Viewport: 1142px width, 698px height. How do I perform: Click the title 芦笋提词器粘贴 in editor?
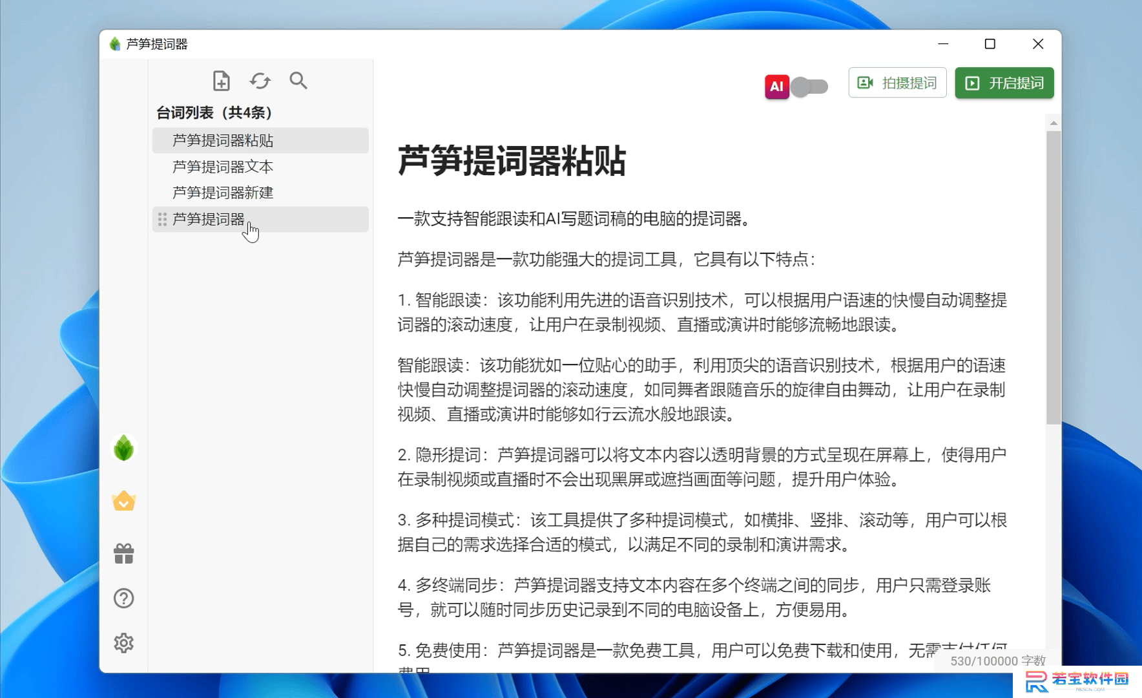512,160
